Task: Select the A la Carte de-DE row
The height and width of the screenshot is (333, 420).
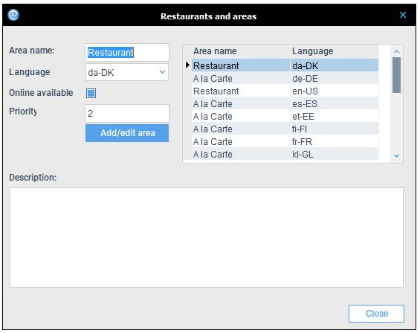Action: coord(285,79)
